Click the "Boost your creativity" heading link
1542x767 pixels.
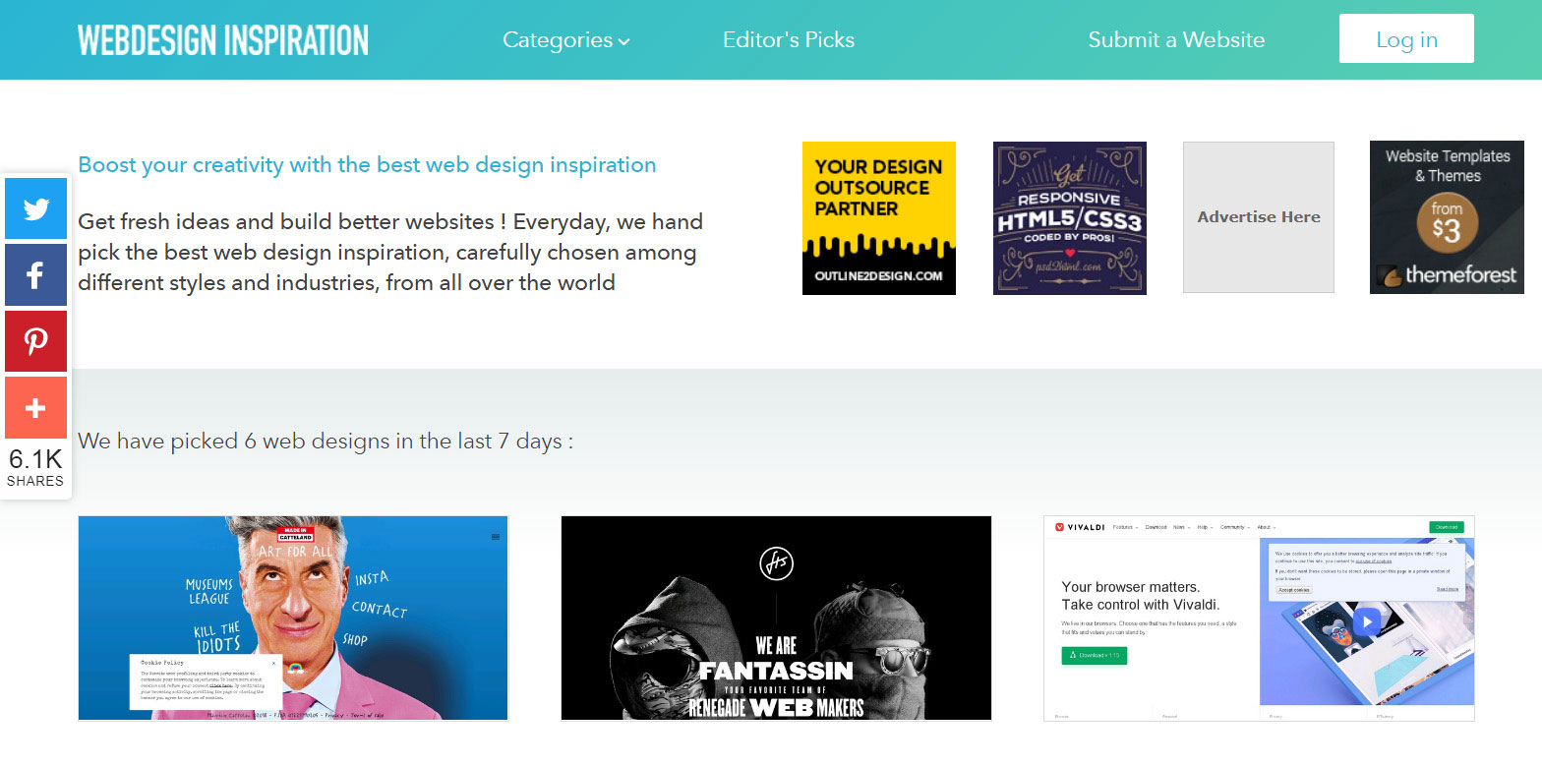click(367, 165)
